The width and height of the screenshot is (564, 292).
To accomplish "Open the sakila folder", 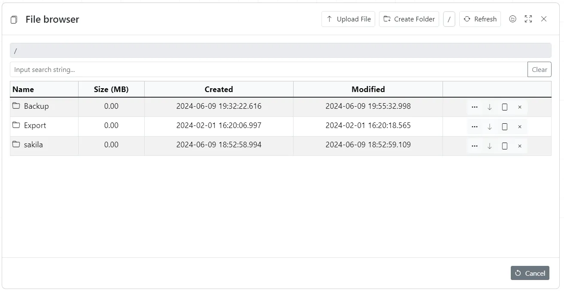I will (33, 145).
